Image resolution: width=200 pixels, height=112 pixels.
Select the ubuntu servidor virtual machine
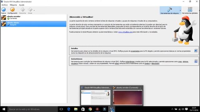point(33,17)
